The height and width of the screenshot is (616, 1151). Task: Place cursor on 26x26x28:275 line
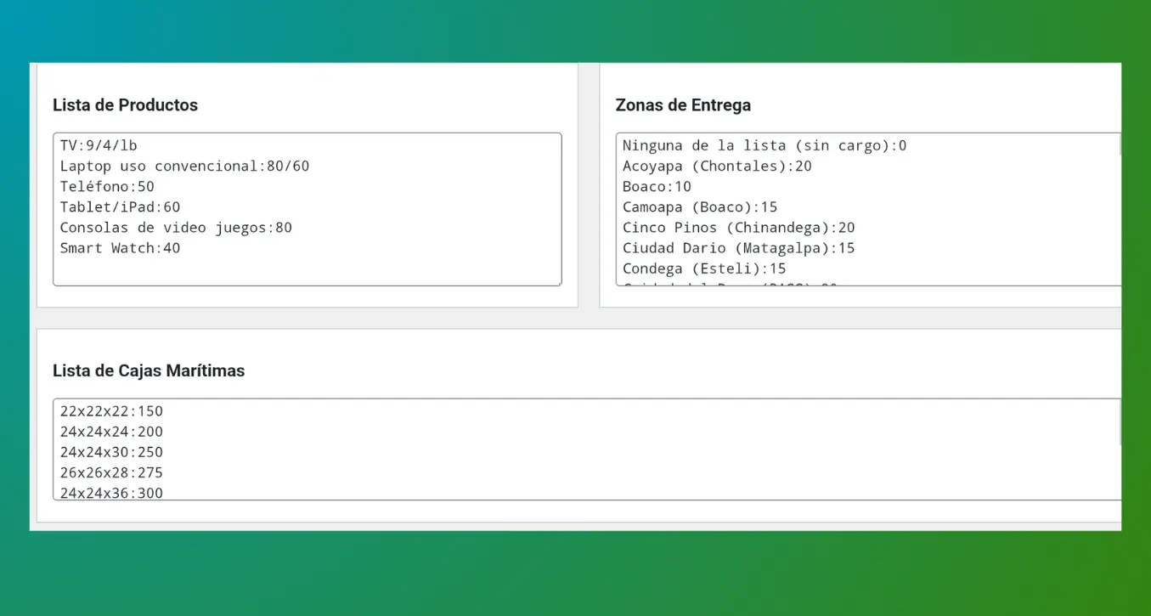pyautogui.click(x=111, y=472)
